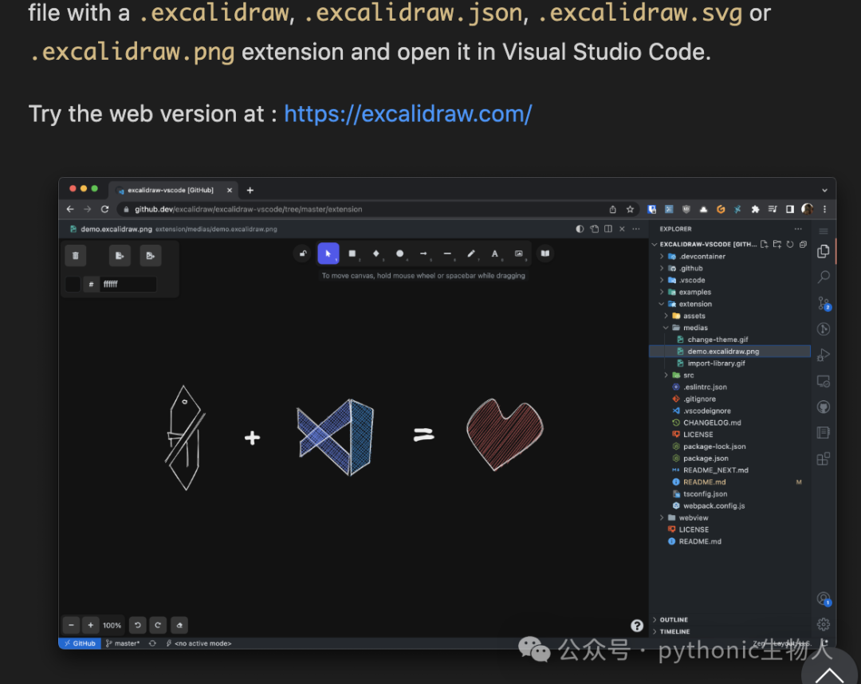The image size is (861, 684).
Task: Select the Rectangle tool
Action: pyautogui.click(x=352, y=254)
